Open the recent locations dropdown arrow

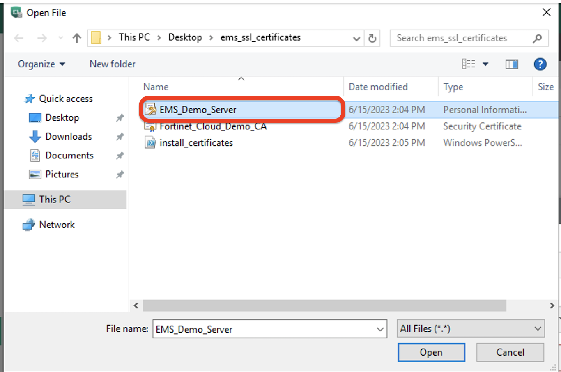pyautogui.click(x=61, y=38)
